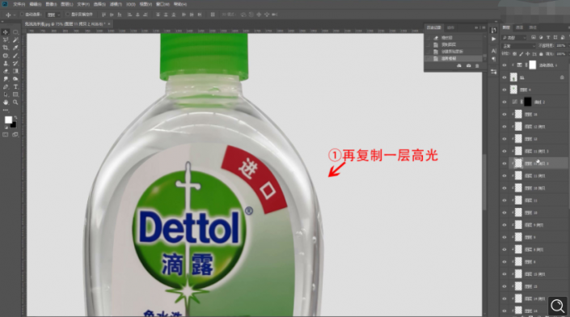Switch to the 通道 tab
570x317 pixels.
[x=520, y=27]
